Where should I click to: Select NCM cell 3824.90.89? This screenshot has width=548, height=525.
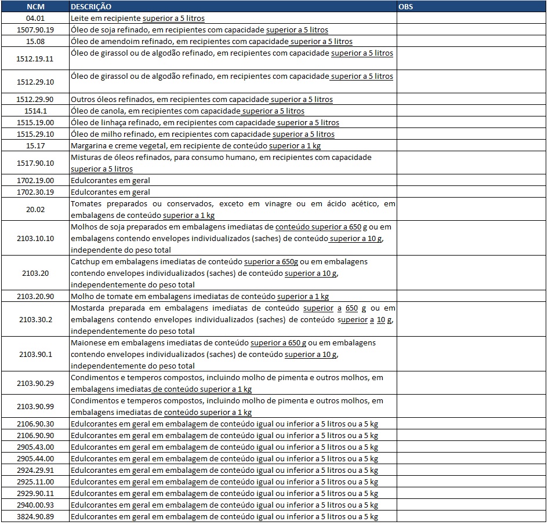tap(35, 516)
